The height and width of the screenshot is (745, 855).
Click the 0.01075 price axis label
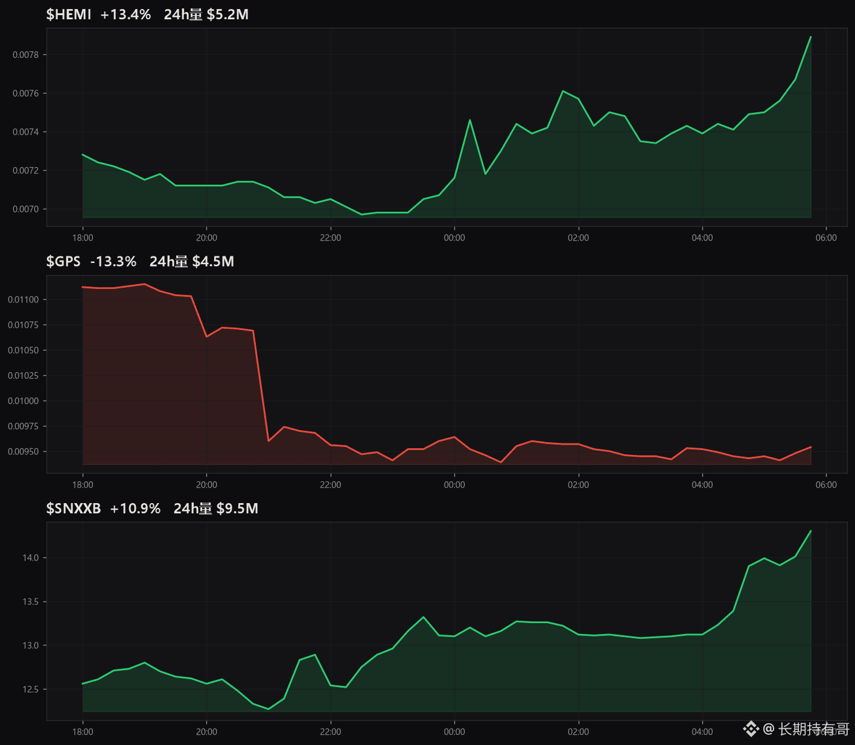[x=23, y=325]
